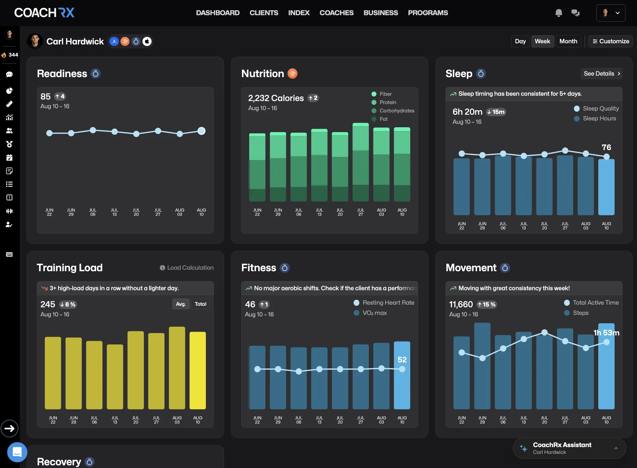Toggle the Carbohydrates legend in Nutrition
The width and height of the screenshot is (637, 468).
393,111
